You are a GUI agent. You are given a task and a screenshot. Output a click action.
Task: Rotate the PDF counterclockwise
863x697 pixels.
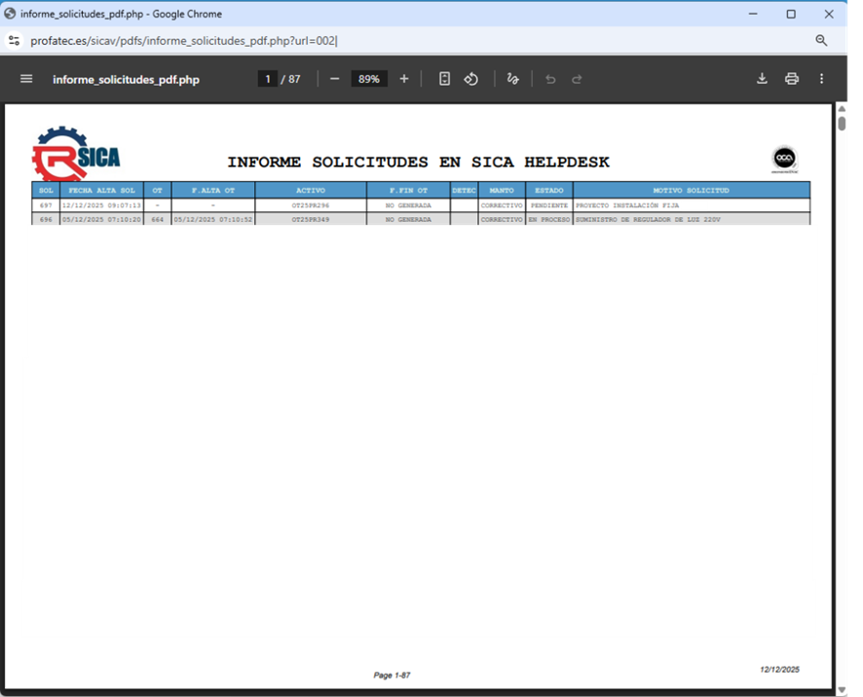click(x=471, y=79)
